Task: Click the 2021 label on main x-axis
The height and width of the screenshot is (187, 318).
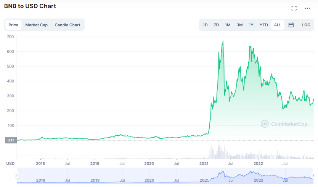Action: [204, 163]
